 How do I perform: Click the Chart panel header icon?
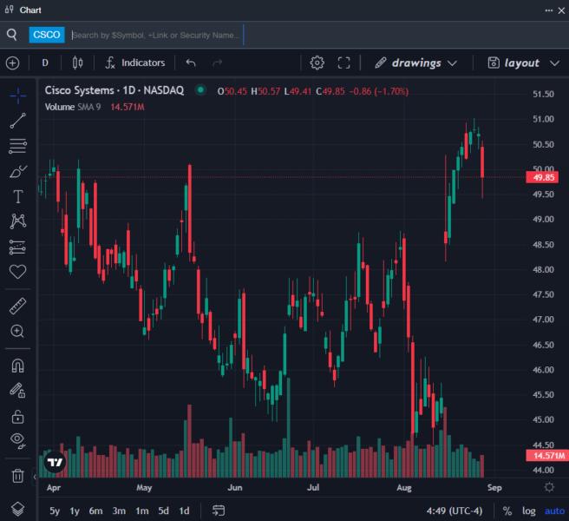coord(10,10)
